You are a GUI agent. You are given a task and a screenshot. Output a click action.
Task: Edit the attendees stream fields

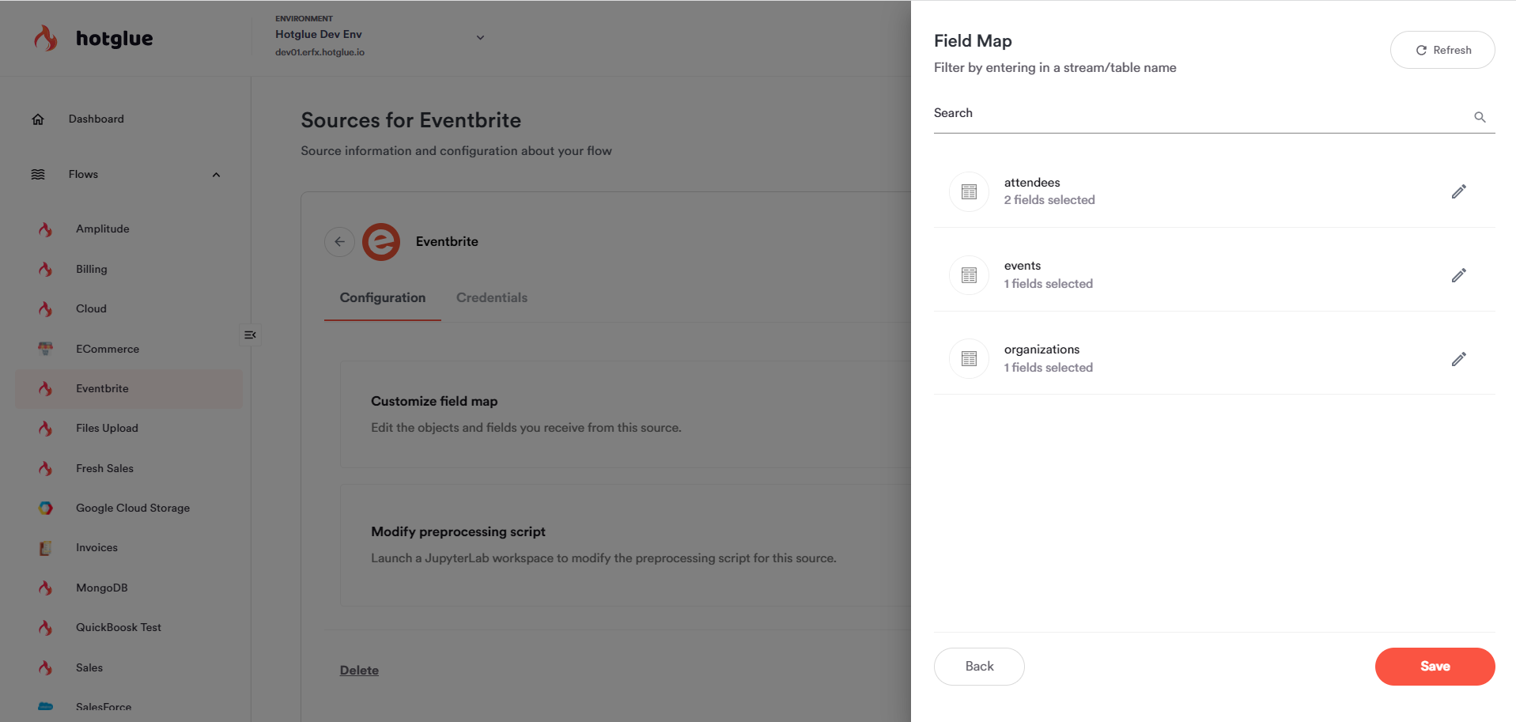tap(1458, 191)
